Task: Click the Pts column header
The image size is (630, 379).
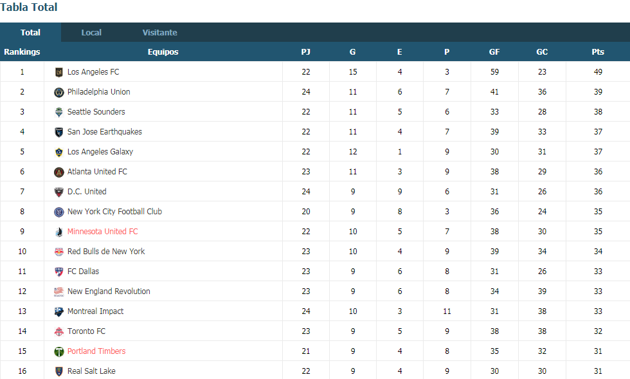Action: tap(598, 52)
